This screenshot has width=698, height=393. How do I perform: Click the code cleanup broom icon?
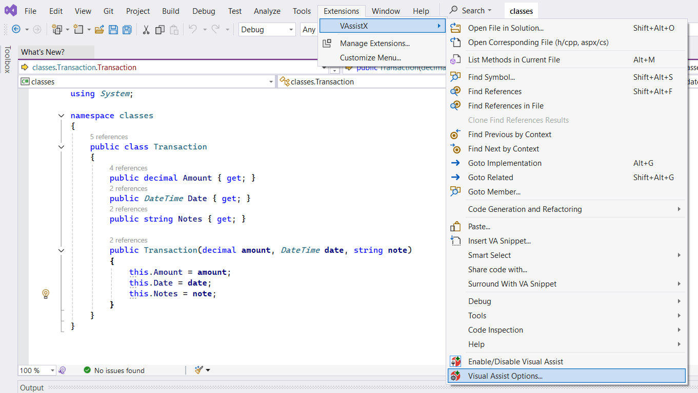click(199, 370)
